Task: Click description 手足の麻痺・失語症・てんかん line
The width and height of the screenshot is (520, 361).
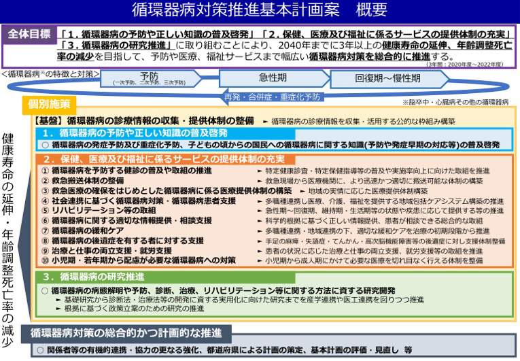Action: click(385, 241)
